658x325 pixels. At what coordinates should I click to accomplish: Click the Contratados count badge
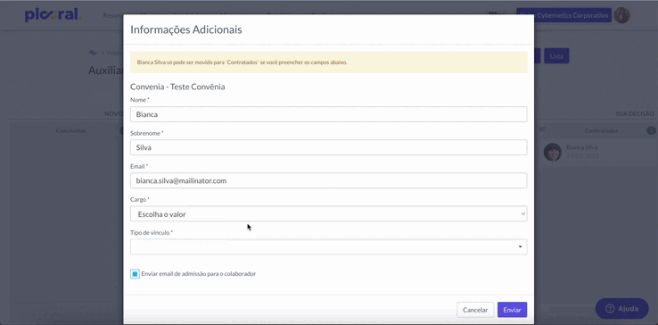(651, 130)
